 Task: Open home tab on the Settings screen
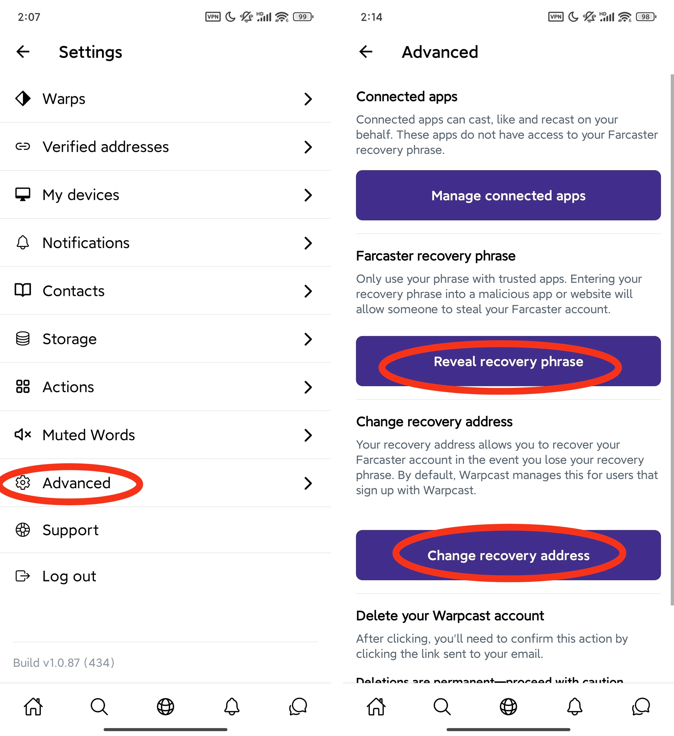tap(33, 707)
